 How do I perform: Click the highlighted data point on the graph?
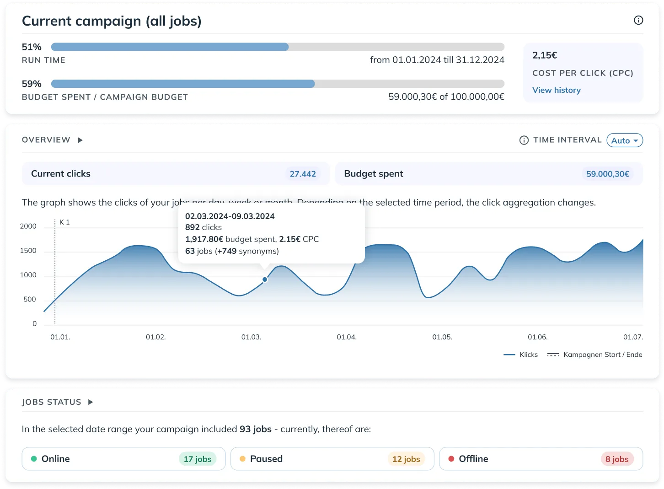(x=265, y=279)
